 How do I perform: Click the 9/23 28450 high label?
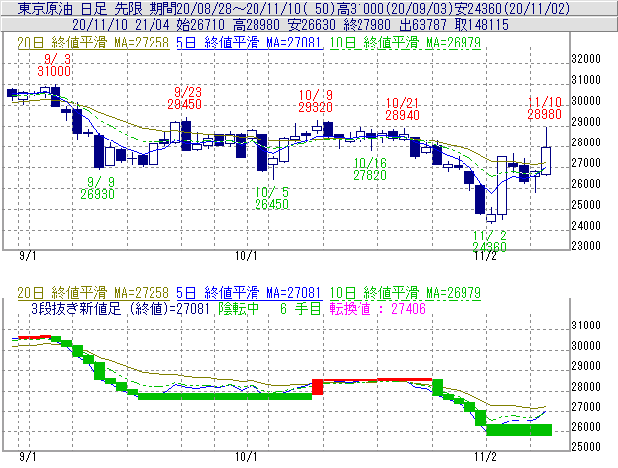click(185, 98)
